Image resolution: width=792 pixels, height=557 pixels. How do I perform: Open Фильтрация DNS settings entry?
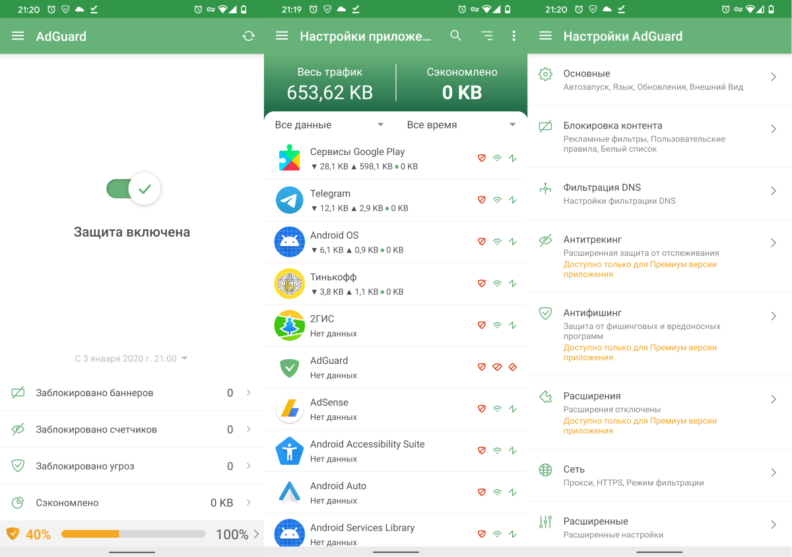tap(660, 193)
